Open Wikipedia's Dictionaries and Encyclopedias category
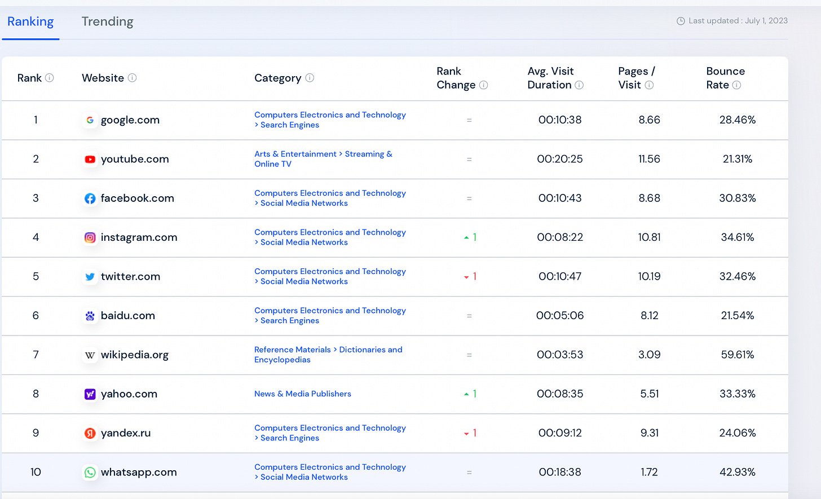Viewport: 821px width, 499px height. (x=328, y=355)
